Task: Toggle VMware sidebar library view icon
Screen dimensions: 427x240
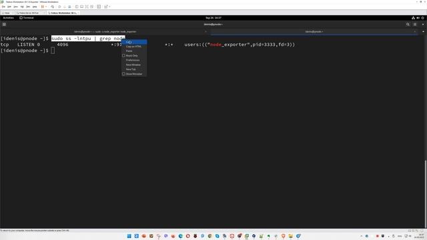Action: [77, 7]
